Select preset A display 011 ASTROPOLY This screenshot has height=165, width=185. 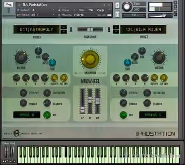pyautogui.click(x=37, y=29)
